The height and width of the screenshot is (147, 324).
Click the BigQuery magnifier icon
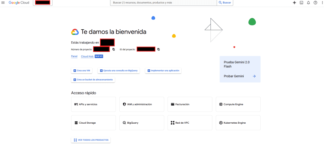124,123
